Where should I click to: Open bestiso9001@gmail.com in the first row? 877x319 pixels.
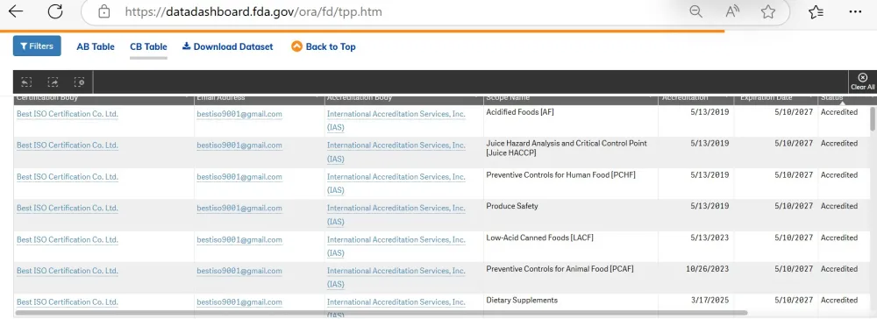tap(239, 114)
